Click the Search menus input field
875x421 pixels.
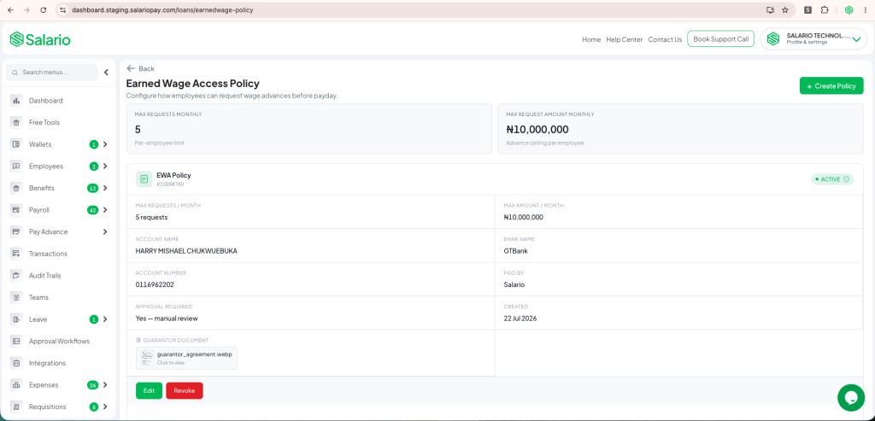tap(52, 73)
